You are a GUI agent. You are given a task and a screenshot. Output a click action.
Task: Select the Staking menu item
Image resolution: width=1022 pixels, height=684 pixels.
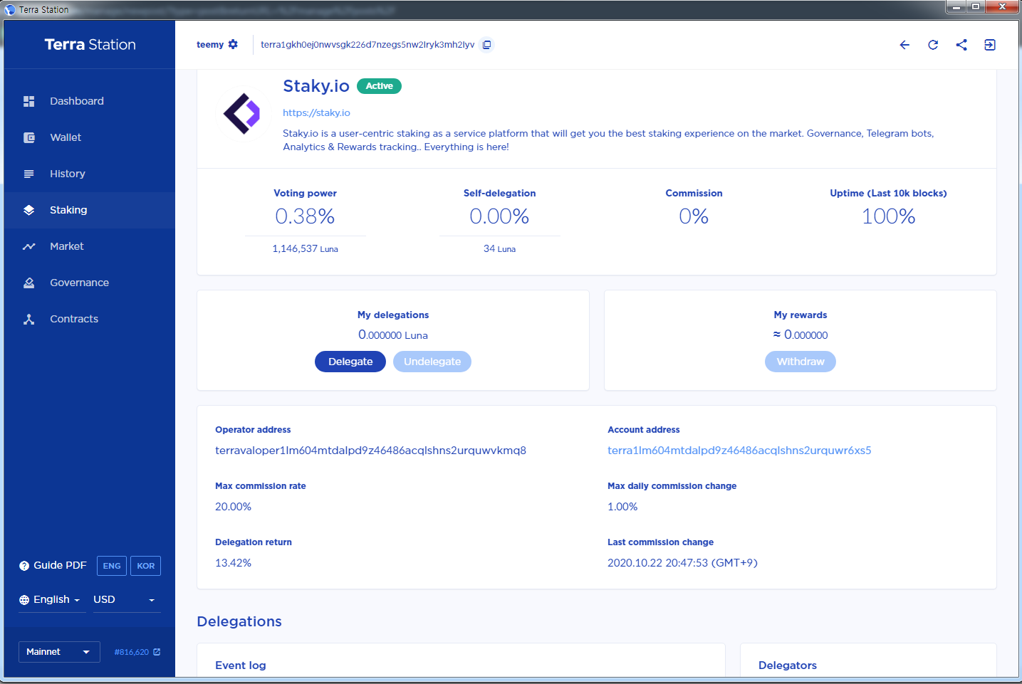coord(89,210)
